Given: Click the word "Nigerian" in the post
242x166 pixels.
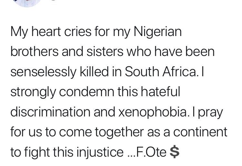Looking at the screenshot, I should pos(157,32).
